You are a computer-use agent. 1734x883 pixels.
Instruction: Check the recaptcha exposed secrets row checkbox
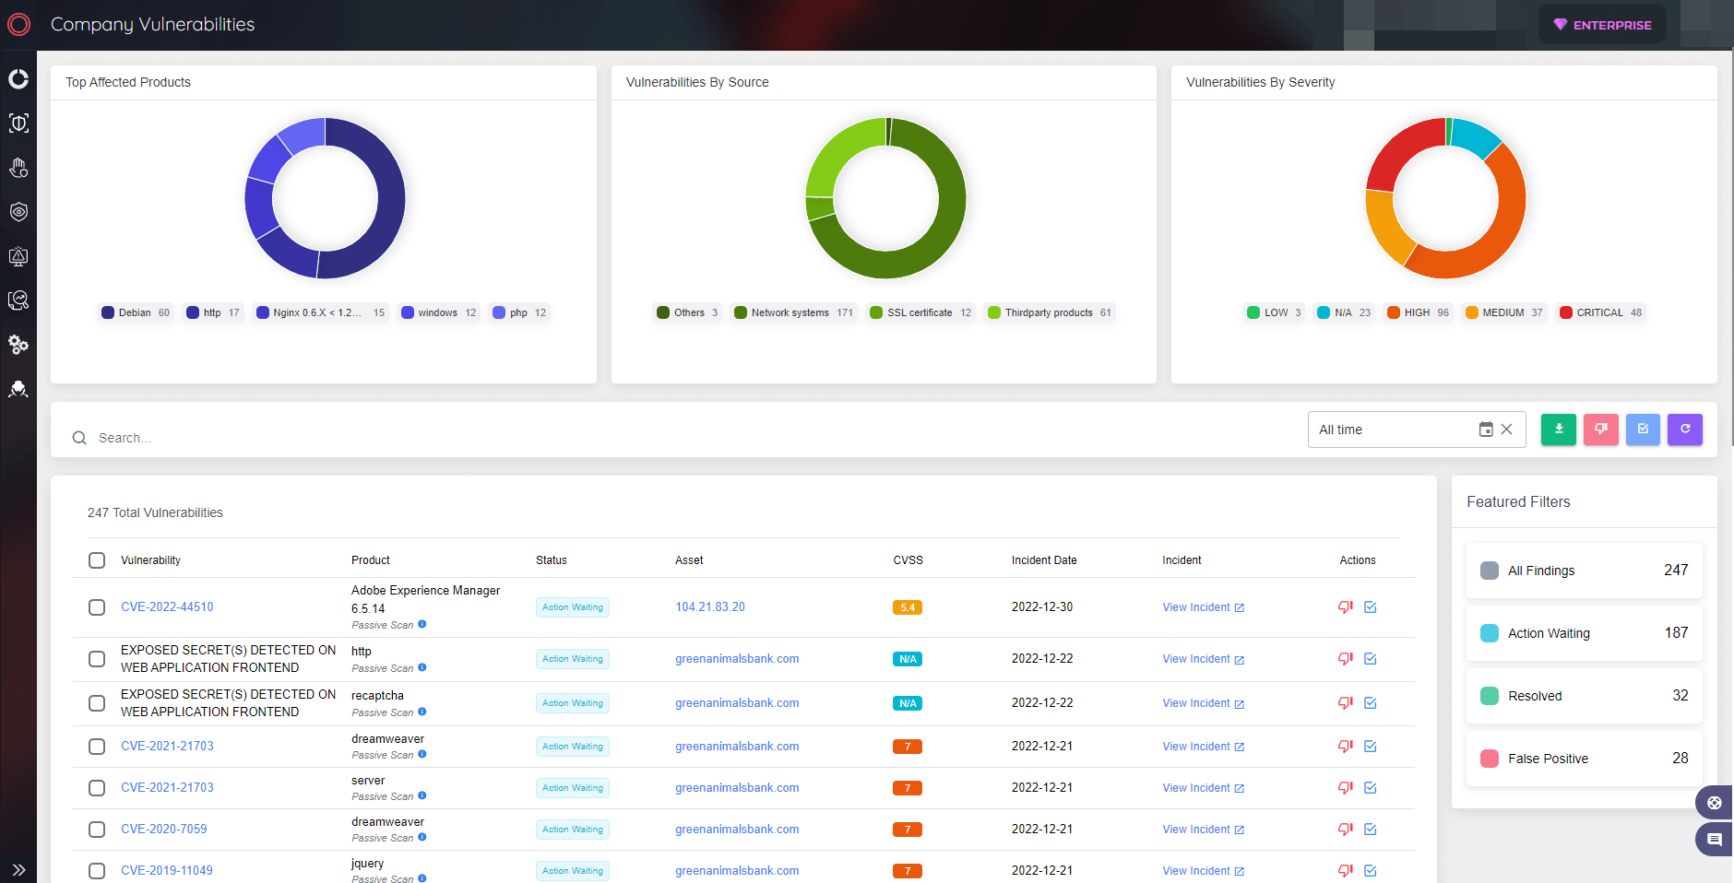(x=97, y=703)
